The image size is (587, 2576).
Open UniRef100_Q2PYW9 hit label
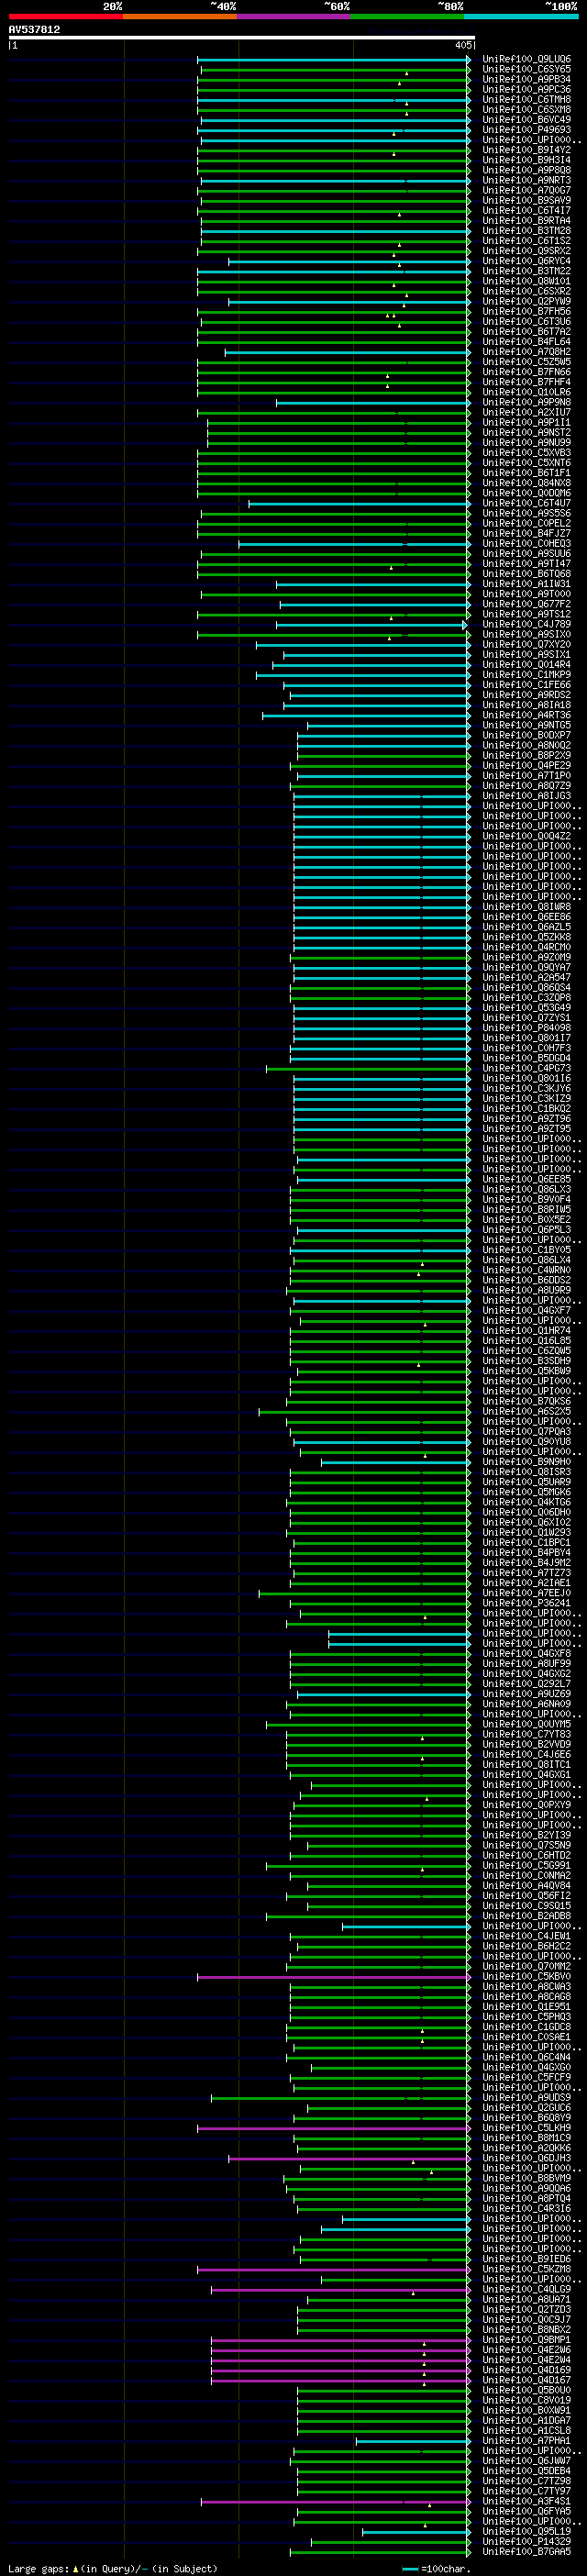tap(527, 301)
